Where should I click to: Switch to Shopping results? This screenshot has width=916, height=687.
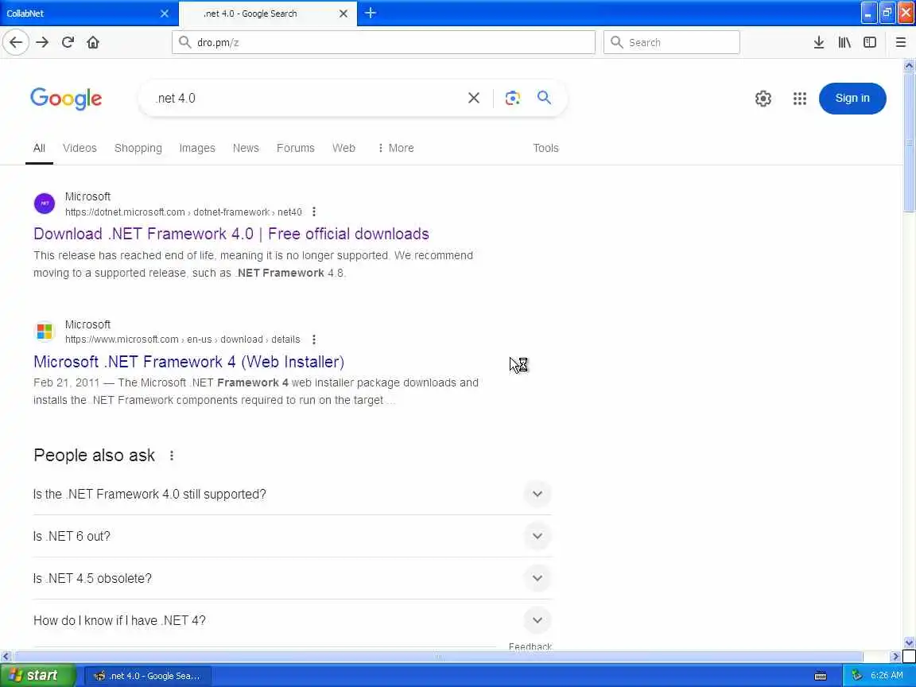(138, 149)
